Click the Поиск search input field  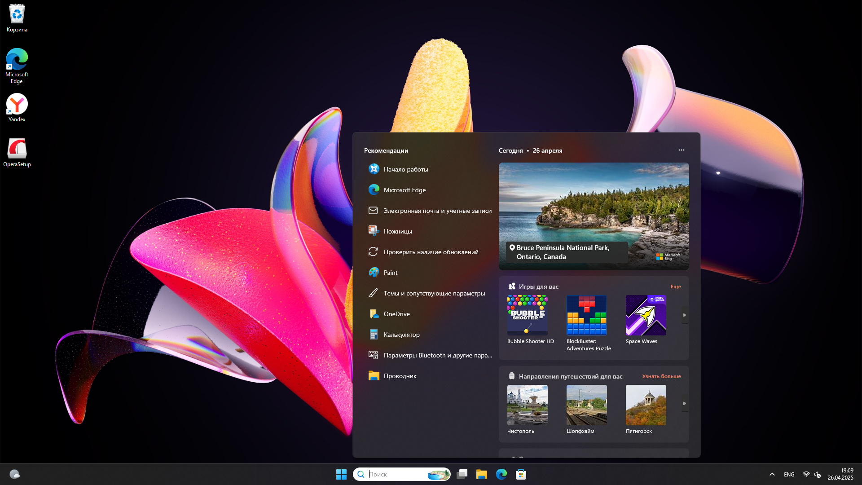395,474
